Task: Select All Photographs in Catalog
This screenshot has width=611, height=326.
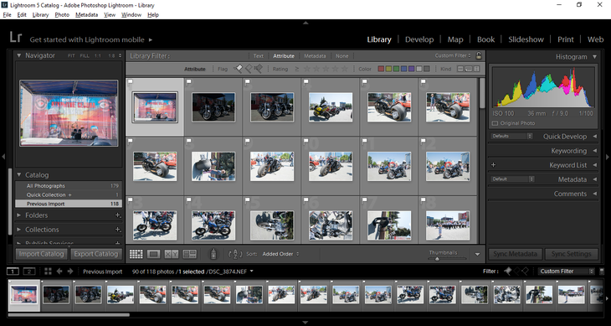Action: point(69,186)
